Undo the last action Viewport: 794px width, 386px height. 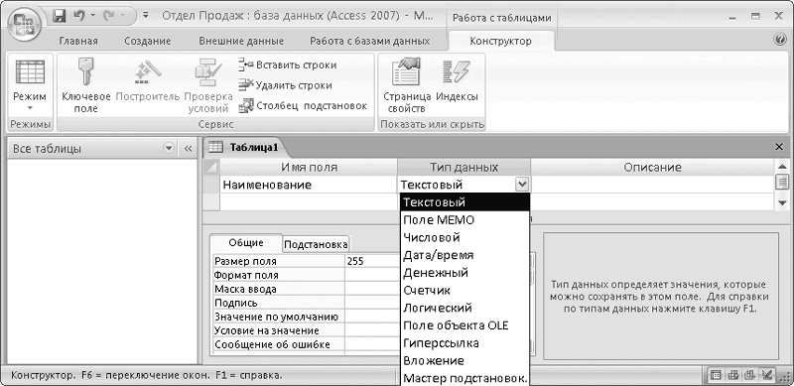pos(78,15)
